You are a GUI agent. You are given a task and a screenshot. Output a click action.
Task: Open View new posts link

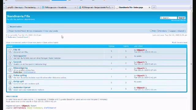click(35, 42)
